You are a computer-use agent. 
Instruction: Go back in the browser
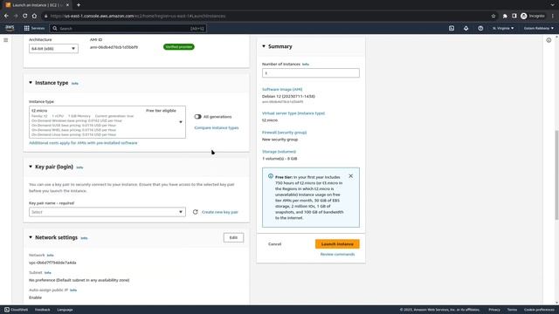point(6,16)
